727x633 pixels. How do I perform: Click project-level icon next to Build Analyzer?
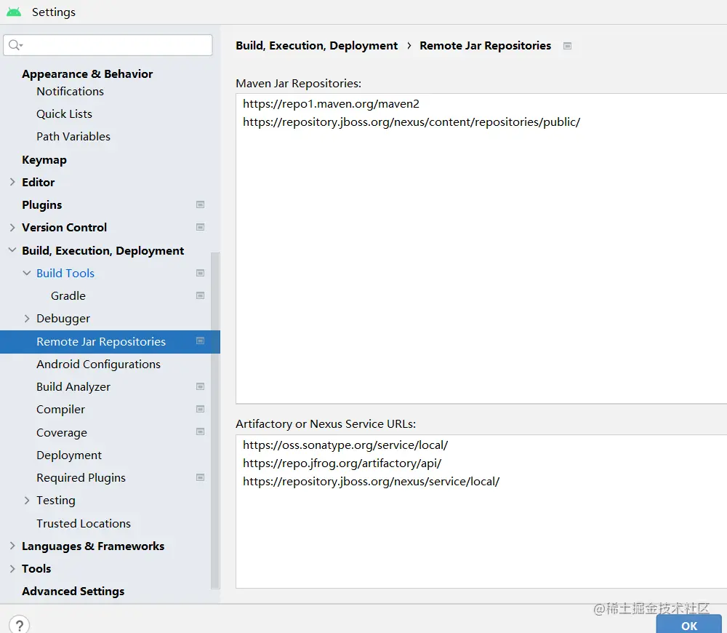click(201, 386)
